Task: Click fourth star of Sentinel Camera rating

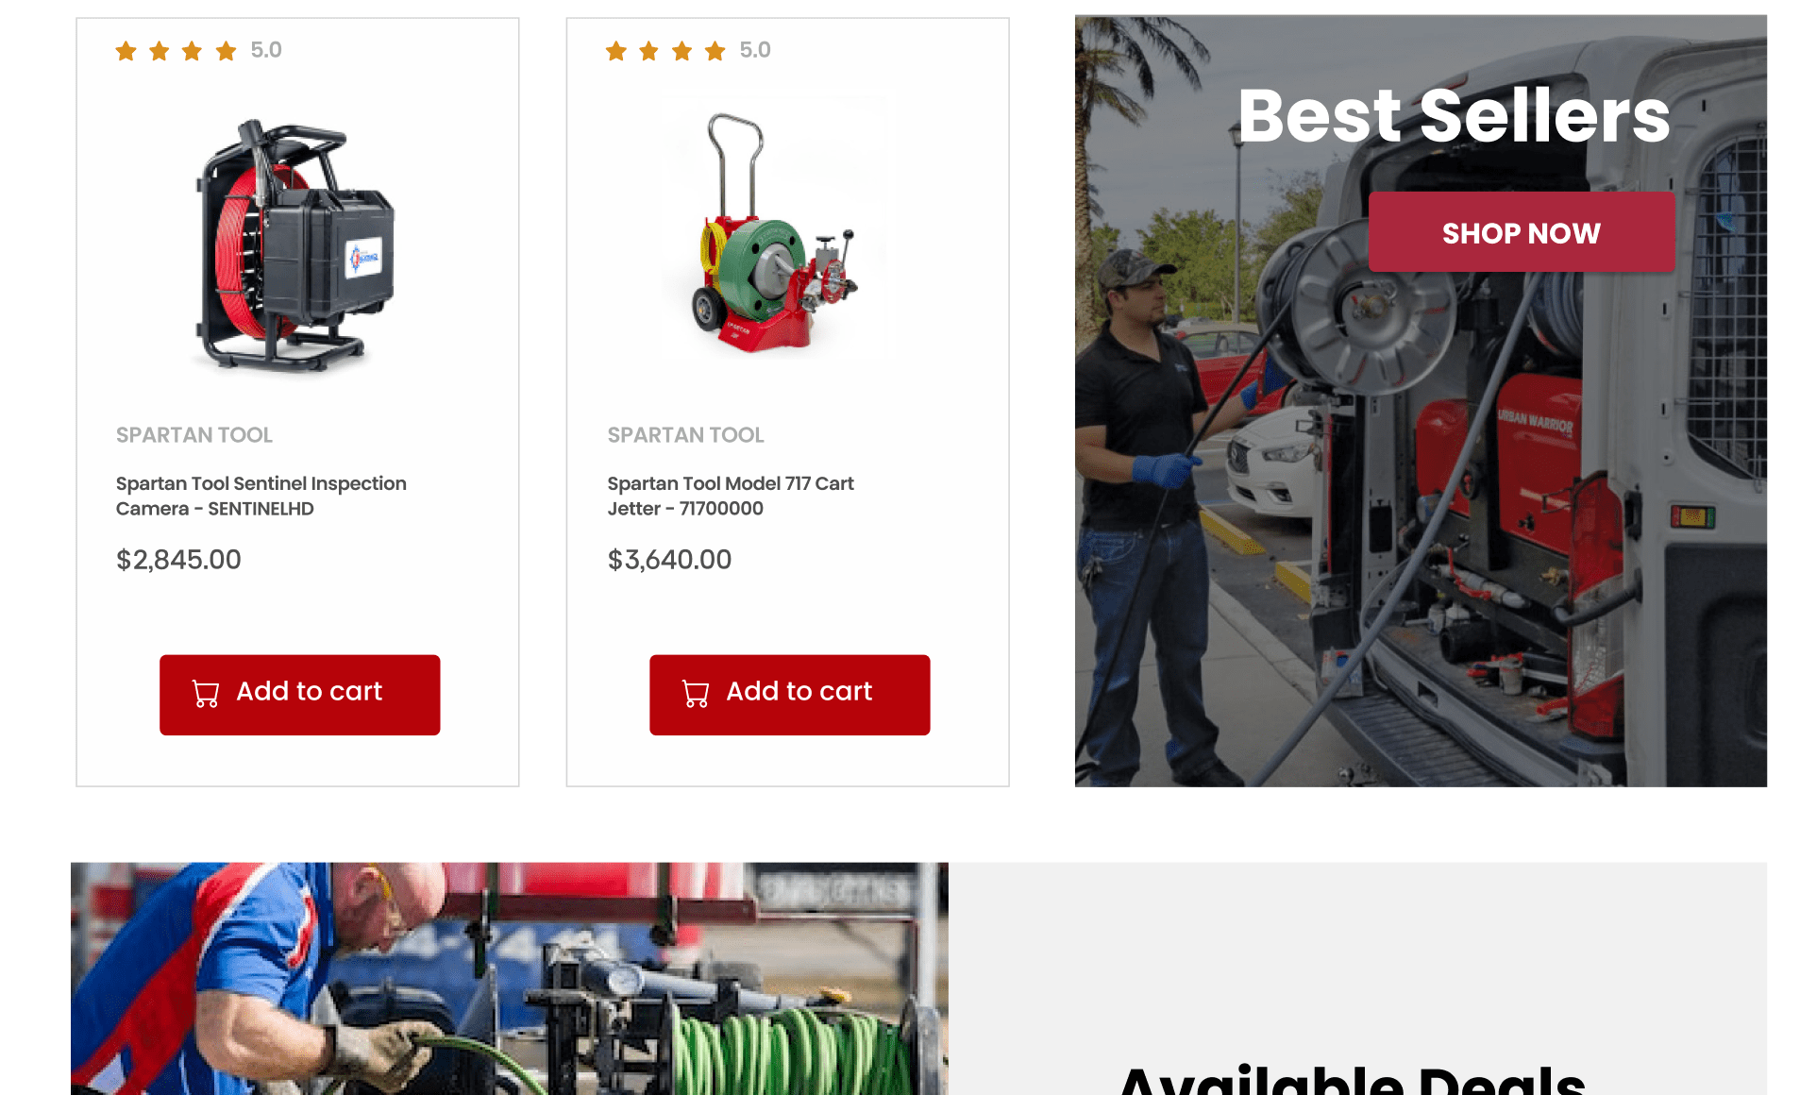Action: tap(226, 51)
